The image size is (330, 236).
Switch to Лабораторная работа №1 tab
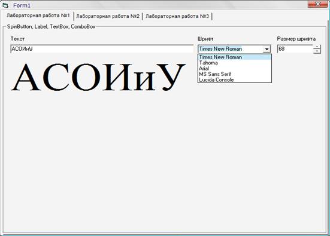click(x=38, y=16)
